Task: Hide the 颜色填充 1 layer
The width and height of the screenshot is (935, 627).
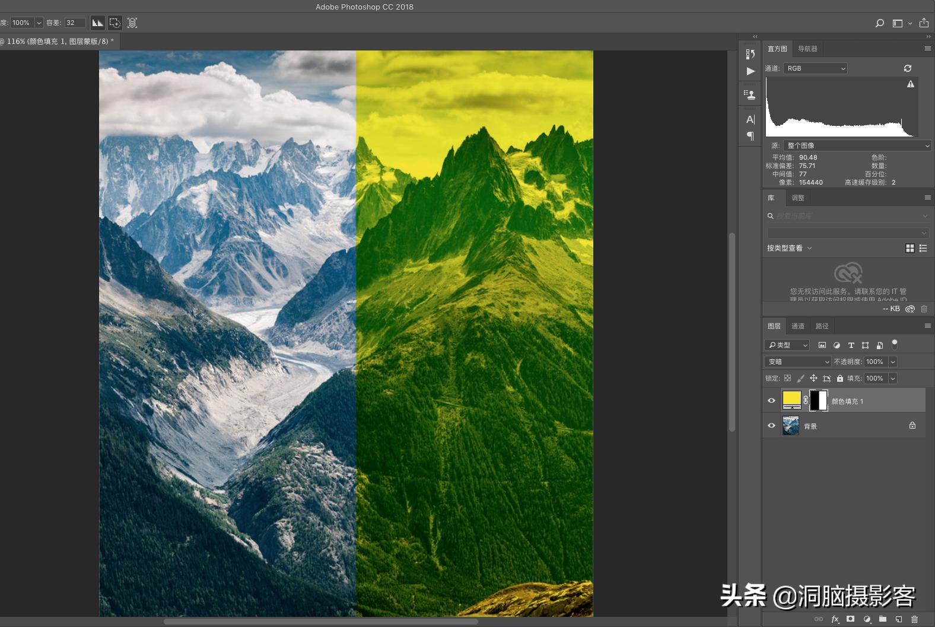Action: coord(771,401)
